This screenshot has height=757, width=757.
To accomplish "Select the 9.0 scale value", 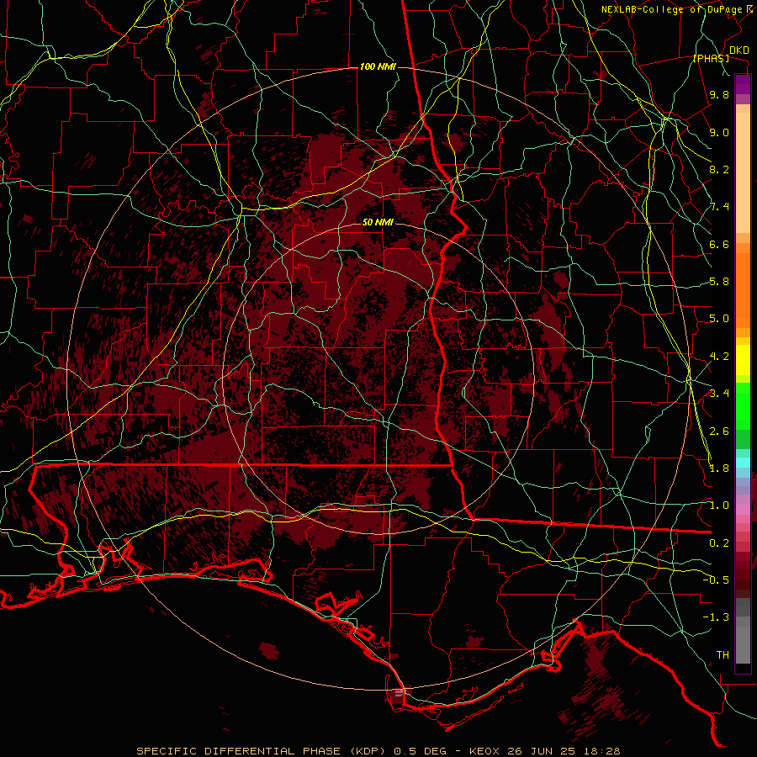I will pos(719,132).
